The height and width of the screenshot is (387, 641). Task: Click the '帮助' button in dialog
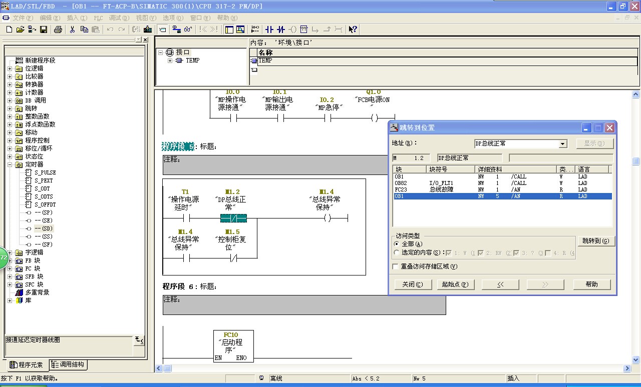pyautogui.click(x=592, y=284)
